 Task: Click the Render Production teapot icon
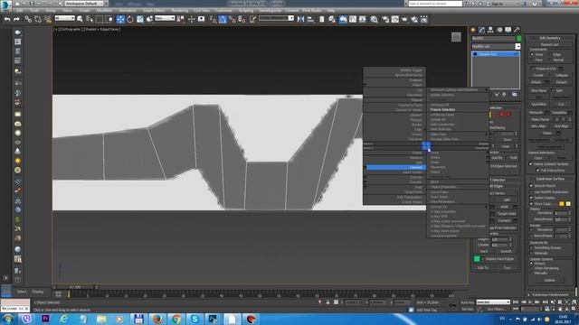[404, 19]
